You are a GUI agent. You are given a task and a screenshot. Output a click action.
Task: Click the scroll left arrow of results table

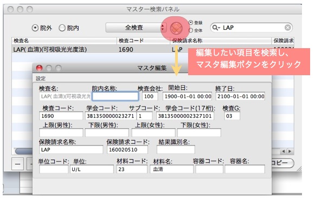click(283, 151)
